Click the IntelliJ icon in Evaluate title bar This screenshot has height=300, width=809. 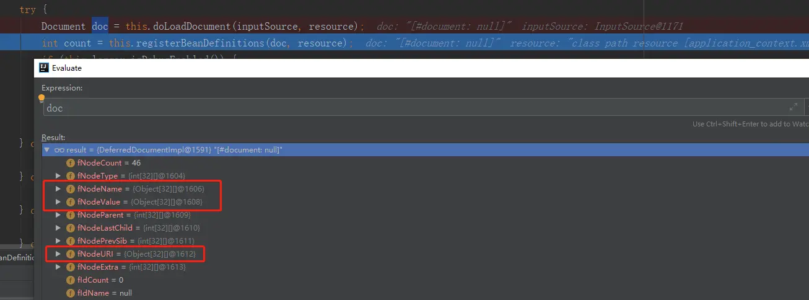[x=44, y=68]
